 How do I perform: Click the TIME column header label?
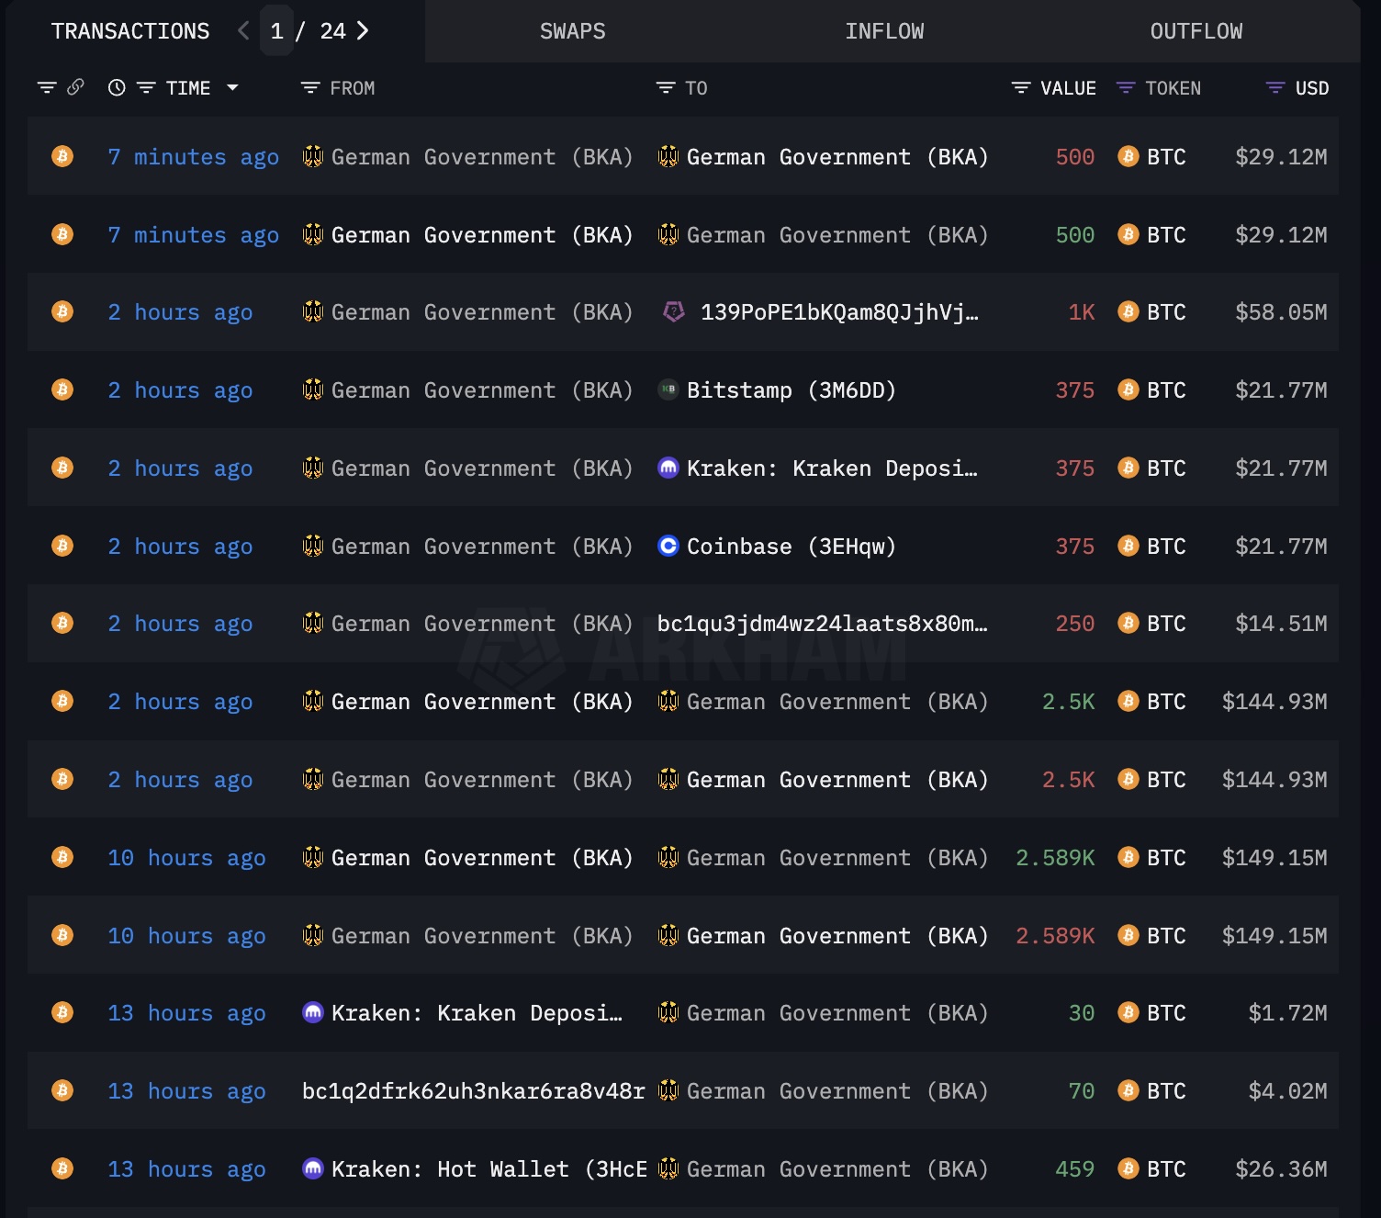(188, 88)
